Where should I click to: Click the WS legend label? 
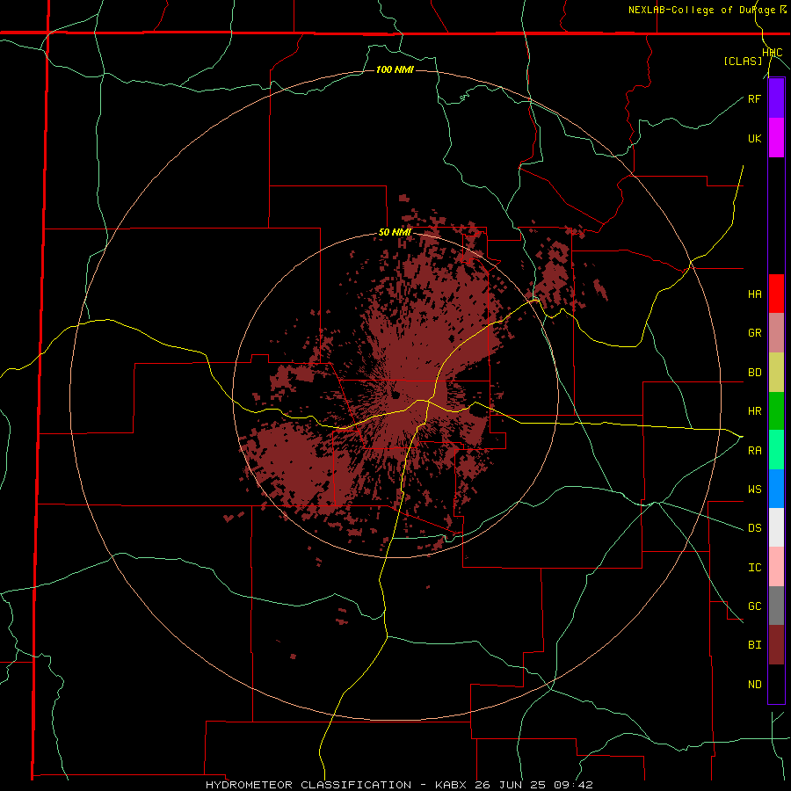click(x=754, y=490)
